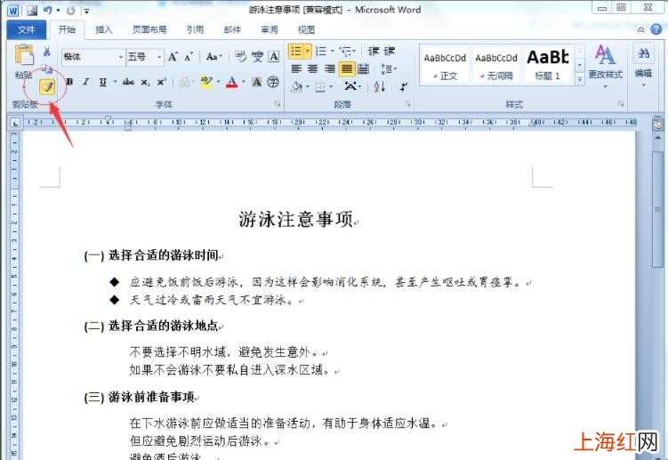Switch to the Insert tab
This screenshot has width=668, height=460.
coord(103,29)
